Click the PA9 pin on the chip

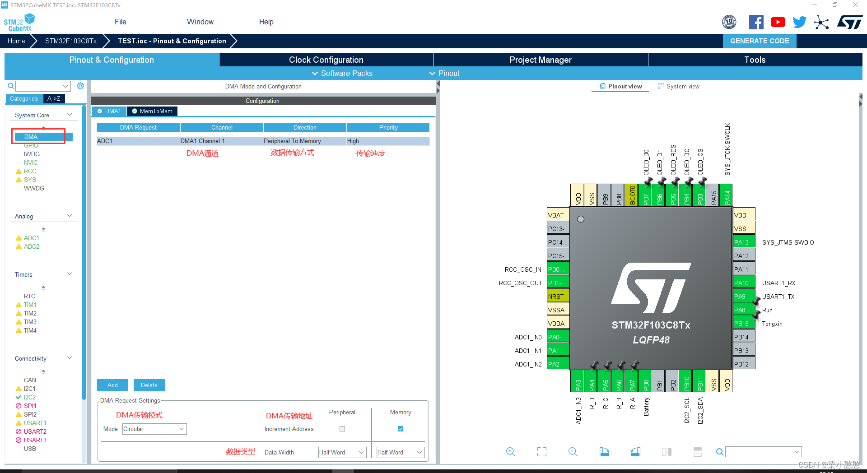click(x=744, y=296)
